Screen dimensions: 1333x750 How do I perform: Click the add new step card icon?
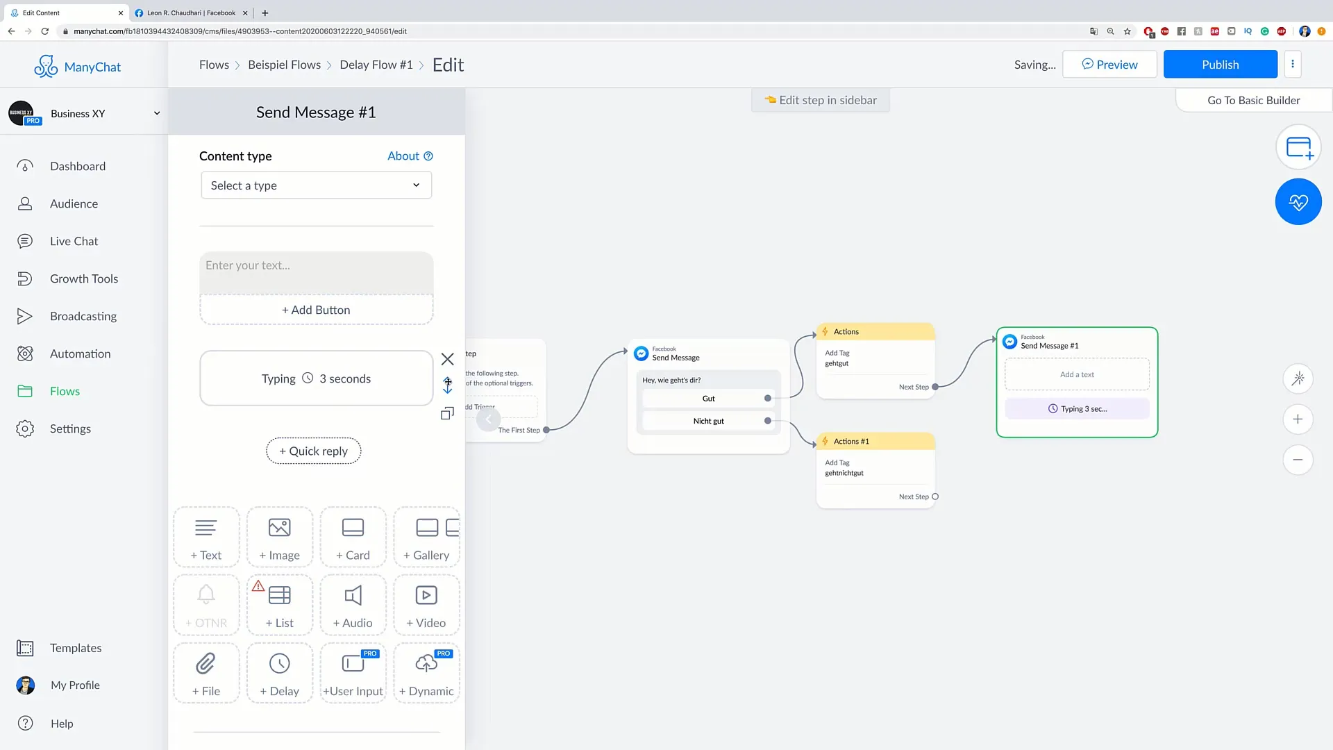(x=1298, y=147)
